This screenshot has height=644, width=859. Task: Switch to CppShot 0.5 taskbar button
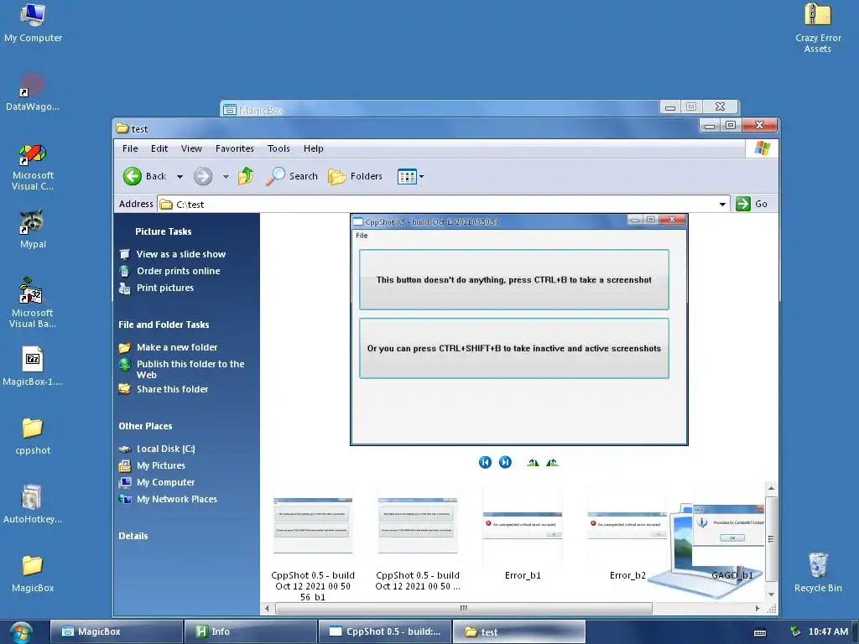pos(385,632)
